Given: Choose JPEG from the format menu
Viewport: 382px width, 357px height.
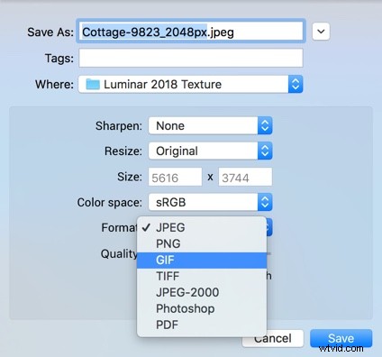Looking at the screenshot, I should (202, 227).
